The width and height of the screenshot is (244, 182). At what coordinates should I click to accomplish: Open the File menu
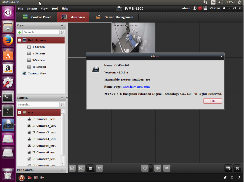pos(20,9)
